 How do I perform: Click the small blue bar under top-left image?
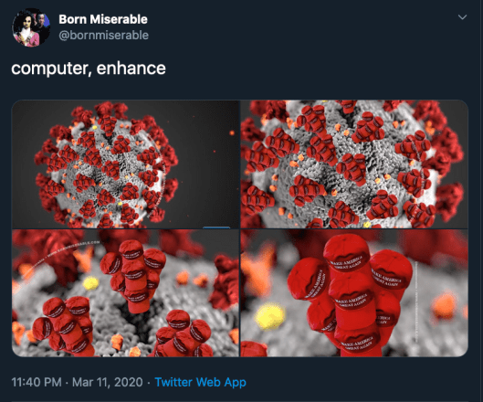pos(216,227)
